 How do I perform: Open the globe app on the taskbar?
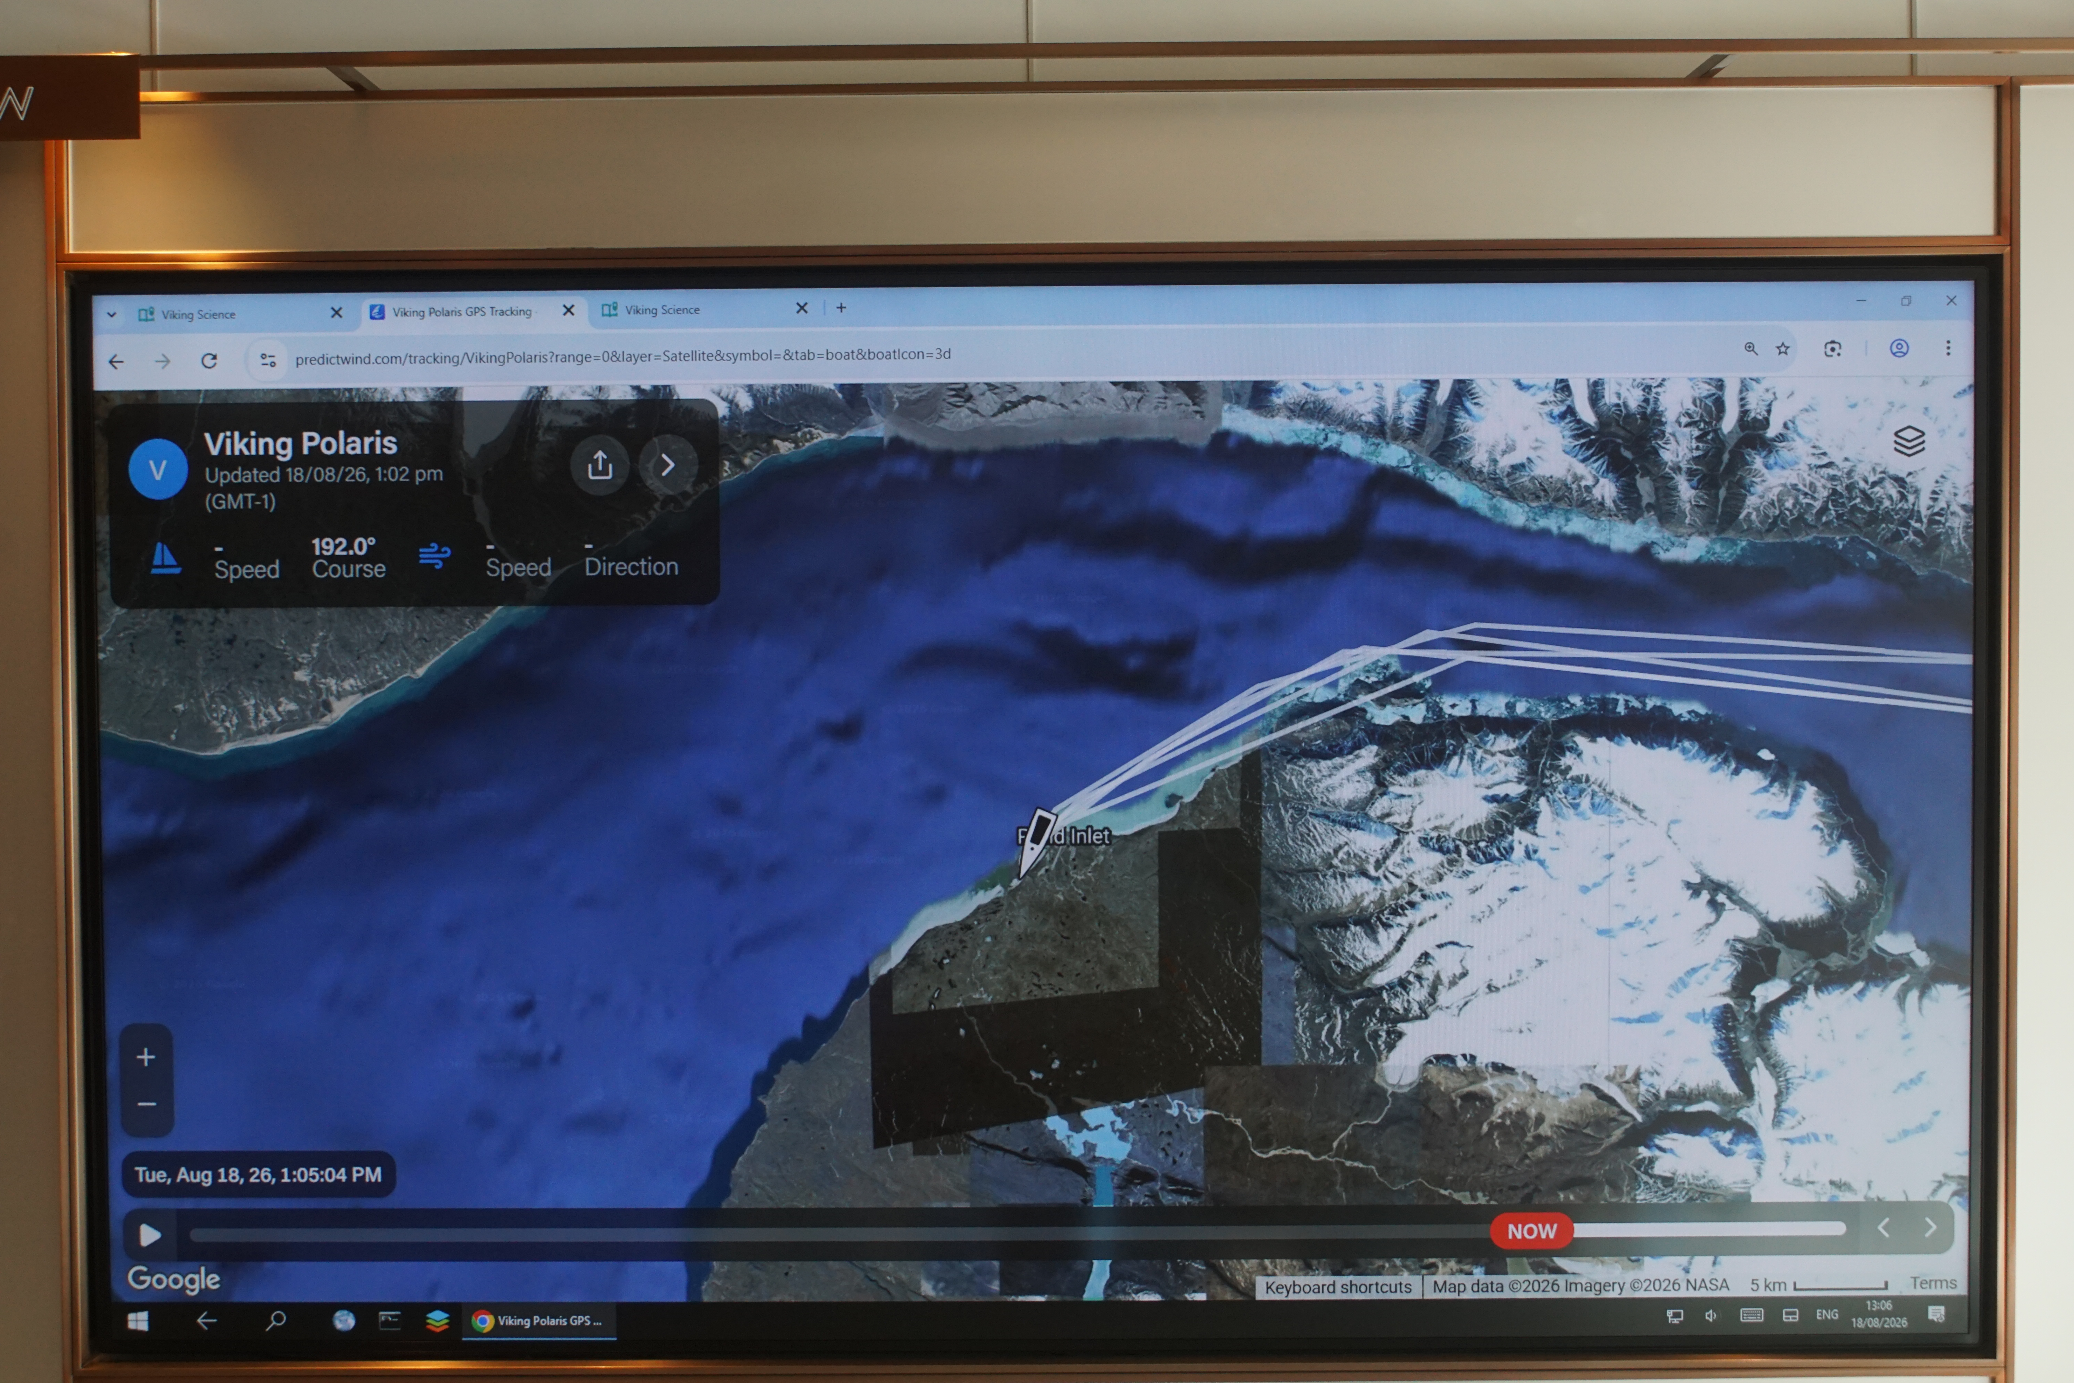pos(344,1320)
